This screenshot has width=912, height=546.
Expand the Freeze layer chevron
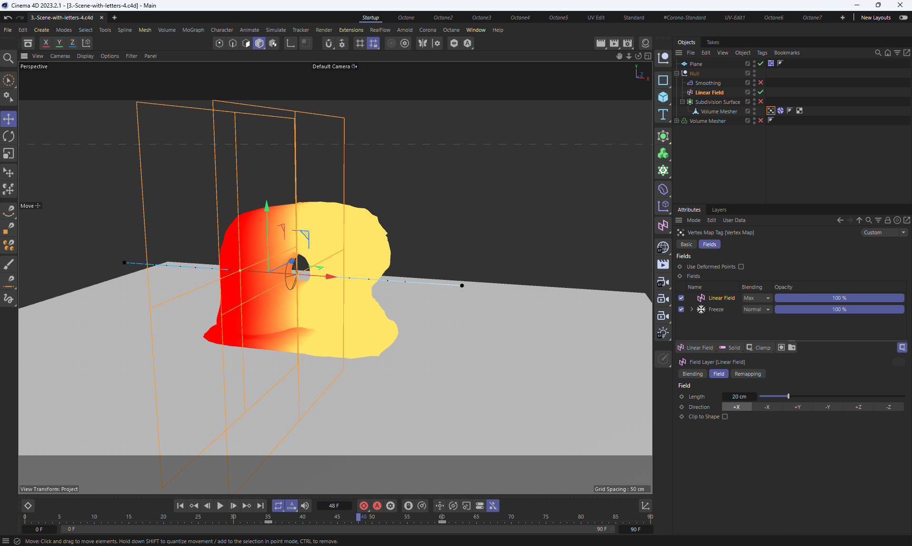click(692, 309)
